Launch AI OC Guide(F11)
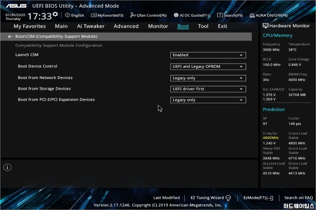 click(192, 15)
